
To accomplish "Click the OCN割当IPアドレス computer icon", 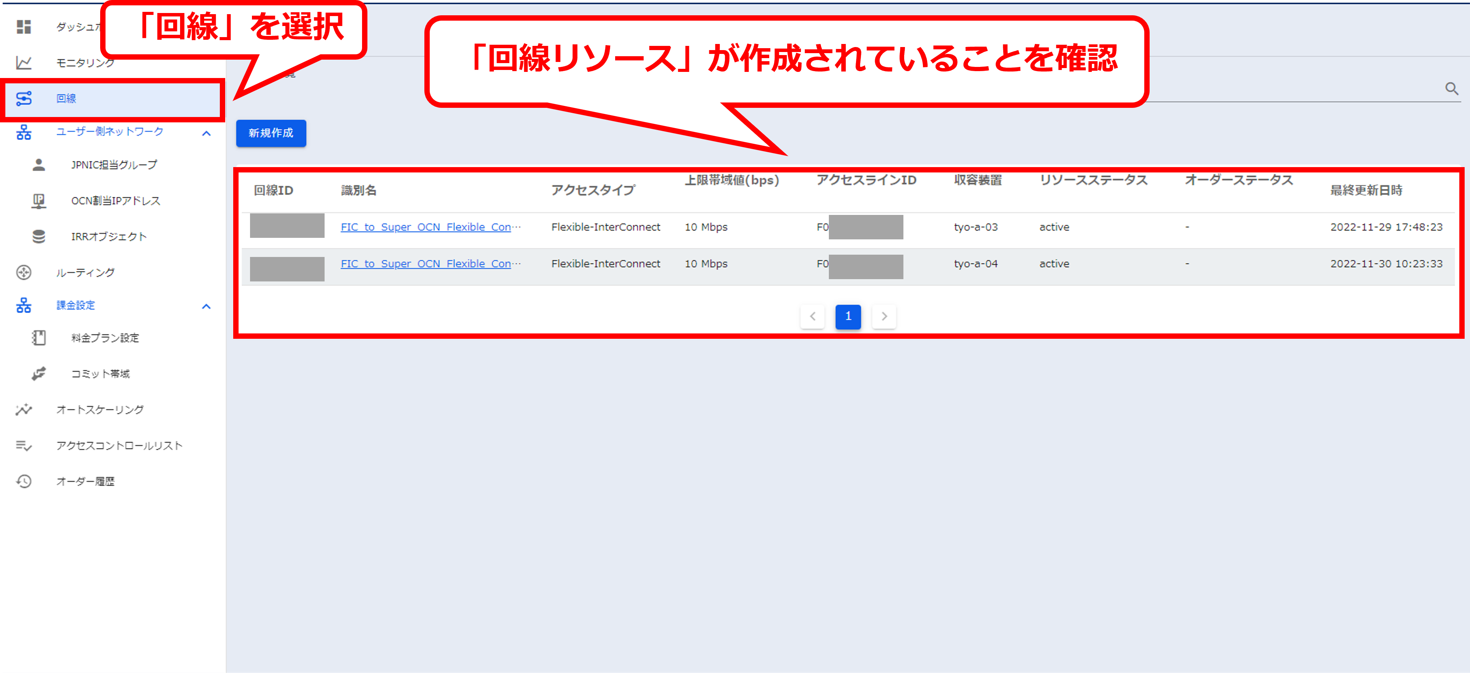I will tap(38, 201).
